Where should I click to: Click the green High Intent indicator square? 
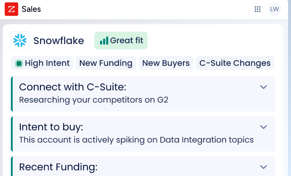(x=19, y=63)
